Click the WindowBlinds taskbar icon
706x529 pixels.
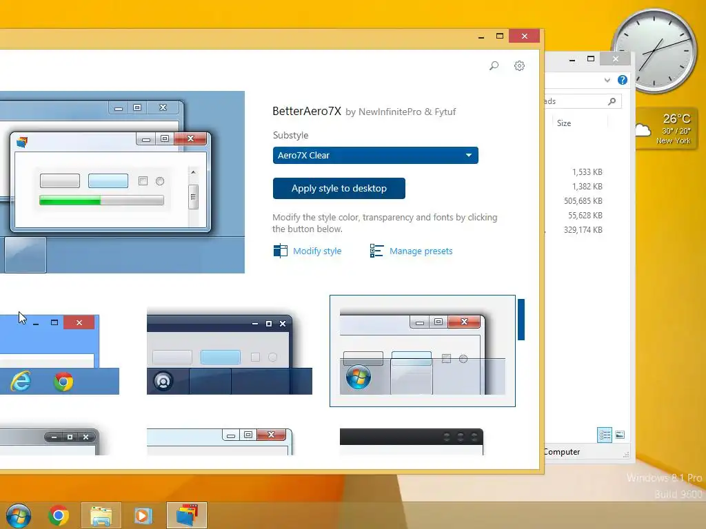pos(187,515)
